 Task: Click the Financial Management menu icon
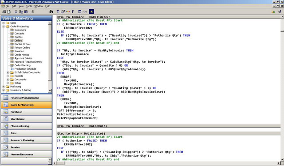click(6, 98)
